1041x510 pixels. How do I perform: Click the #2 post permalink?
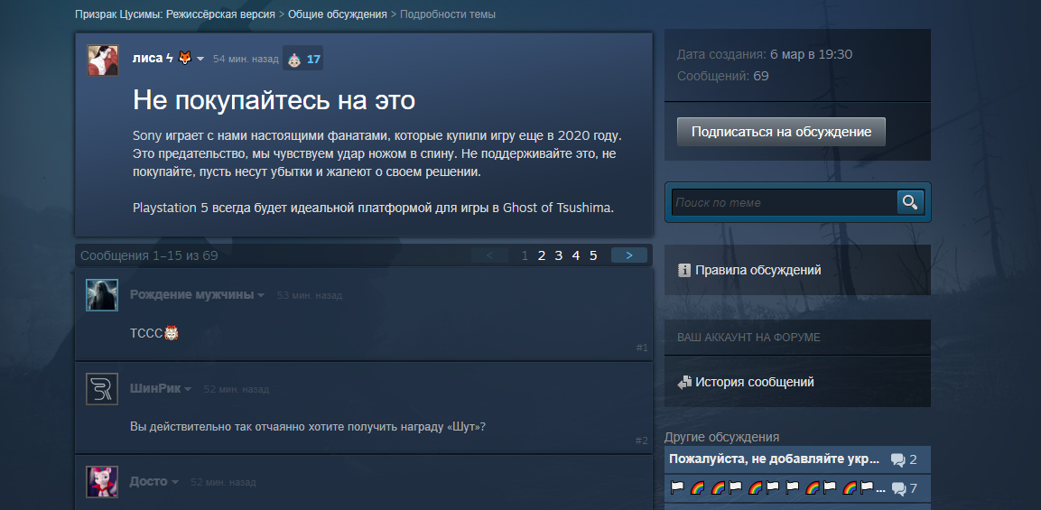(642, 440)
